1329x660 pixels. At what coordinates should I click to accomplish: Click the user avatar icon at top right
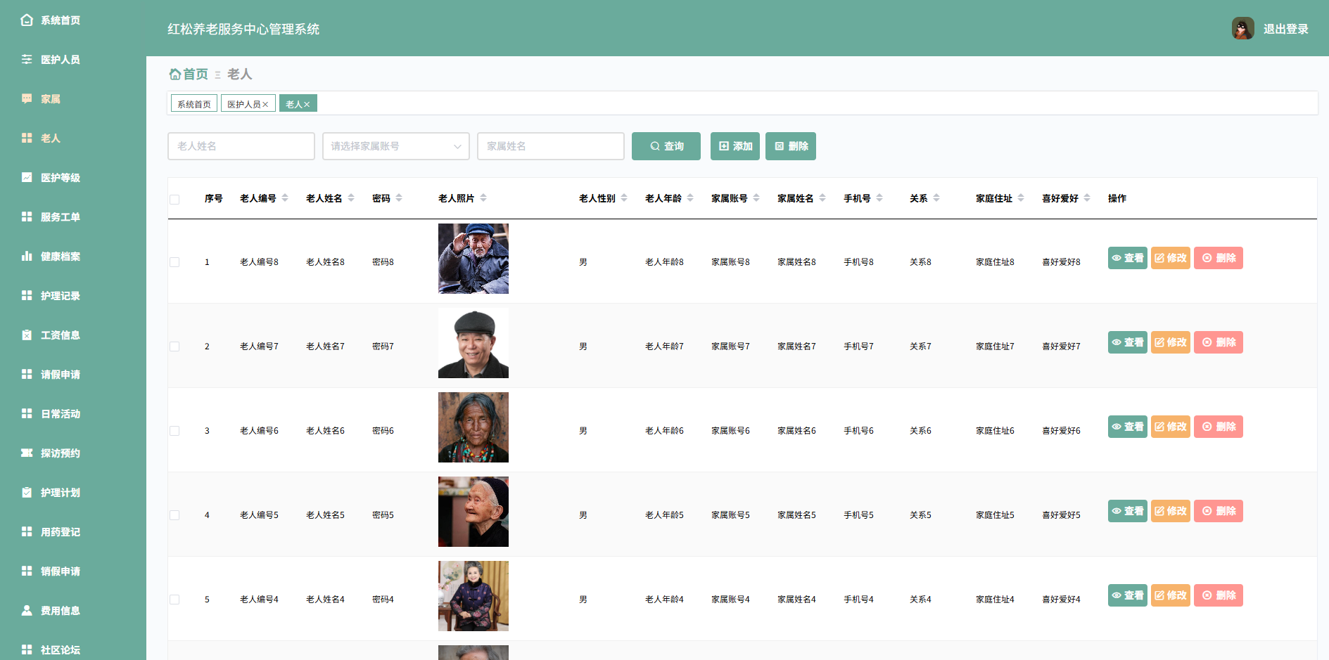[1242, 29]
